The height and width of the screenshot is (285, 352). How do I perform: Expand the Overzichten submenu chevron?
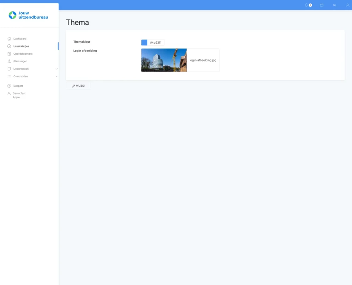(57, 76)
